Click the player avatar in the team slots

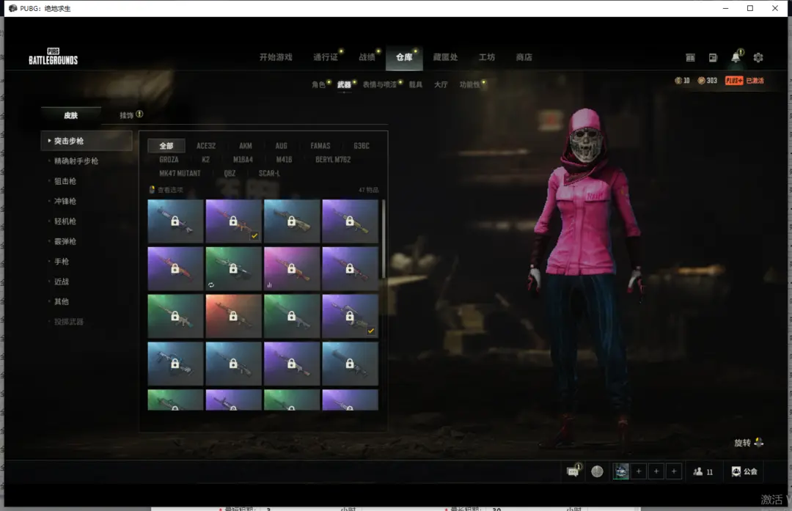(621, 471)
